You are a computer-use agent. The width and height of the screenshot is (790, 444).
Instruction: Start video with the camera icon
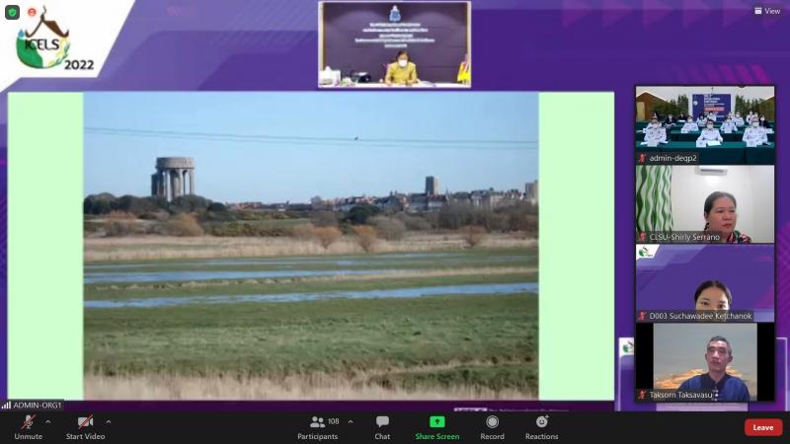(x=85, y=427)
